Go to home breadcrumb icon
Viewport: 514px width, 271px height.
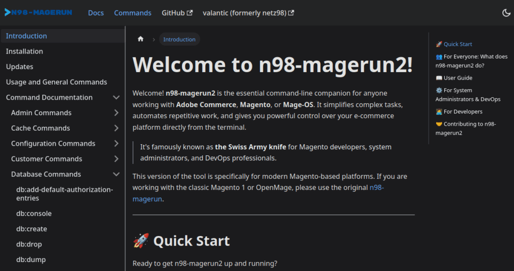pyautogui.click(x=141, y=39)
